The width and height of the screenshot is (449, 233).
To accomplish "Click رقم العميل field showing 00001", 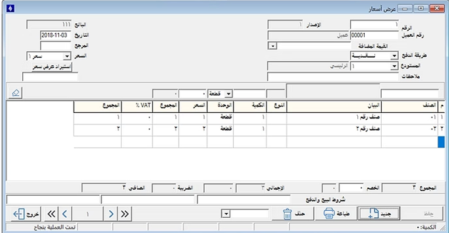I will point(374,35).
